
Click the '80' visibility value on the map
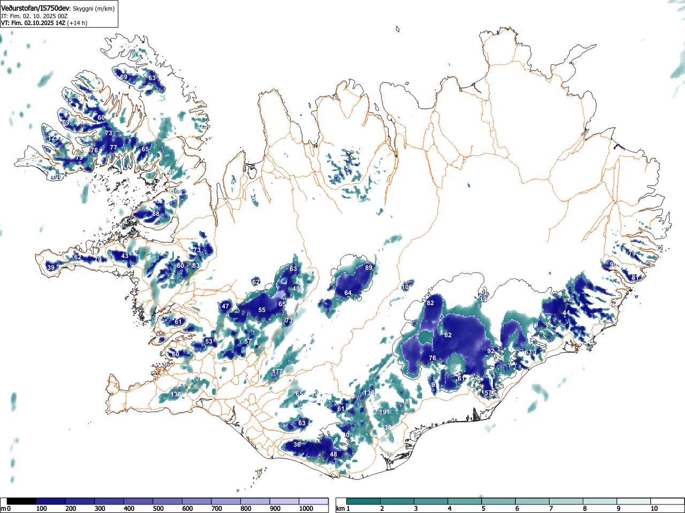[180, 266]
